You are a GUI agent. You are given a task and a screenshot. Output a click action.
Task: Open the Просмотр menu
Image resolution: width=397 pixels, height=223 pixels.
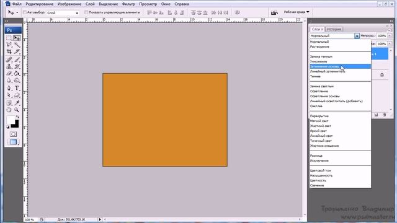point(148,4)
